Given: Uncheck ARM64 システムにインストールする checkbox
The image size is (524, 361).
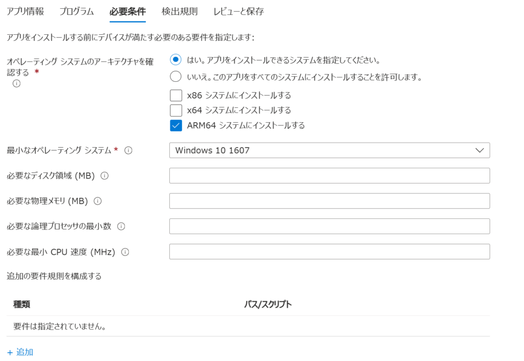Looking at the screenshot, I should (x=176, y=125).
